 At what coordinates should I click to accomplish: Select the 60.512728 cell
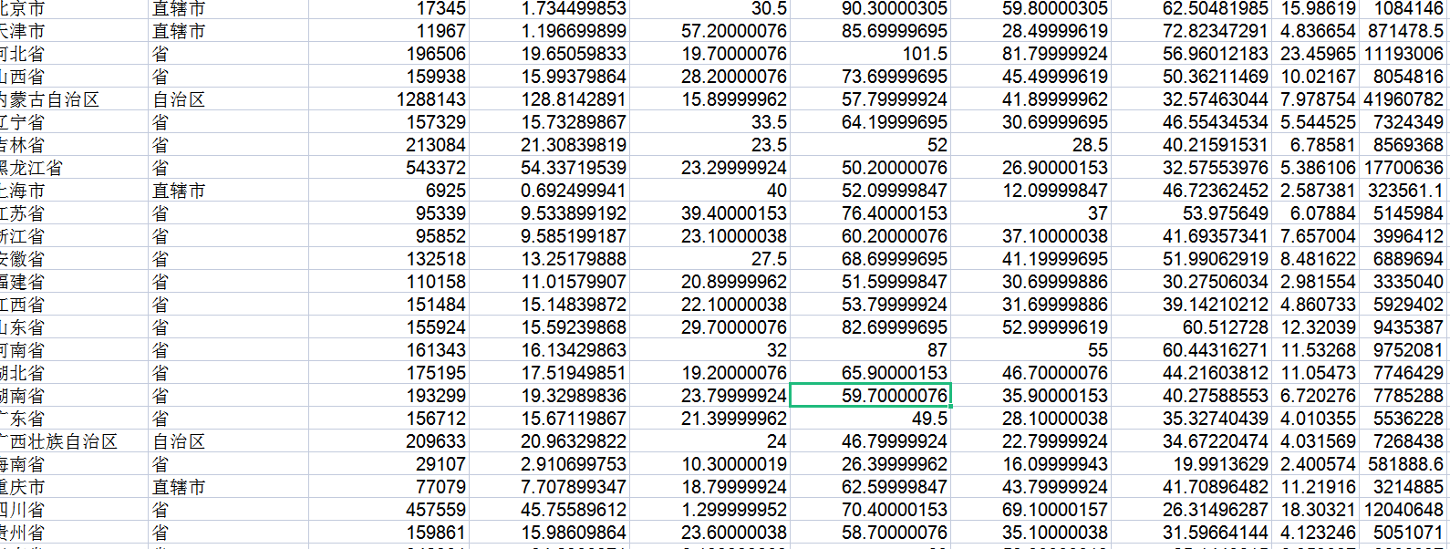[1191, 327]
